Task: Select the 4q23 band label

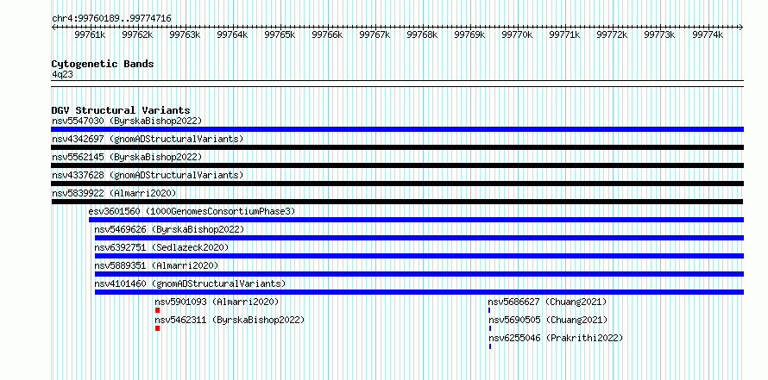Action: tap(62, 74)
